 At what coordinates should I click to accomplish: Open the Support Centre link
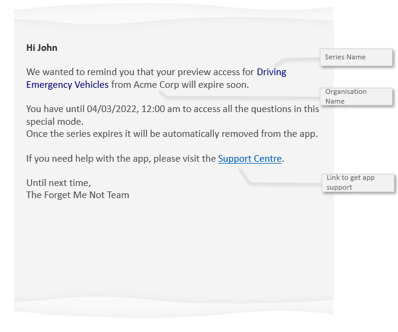250,159
